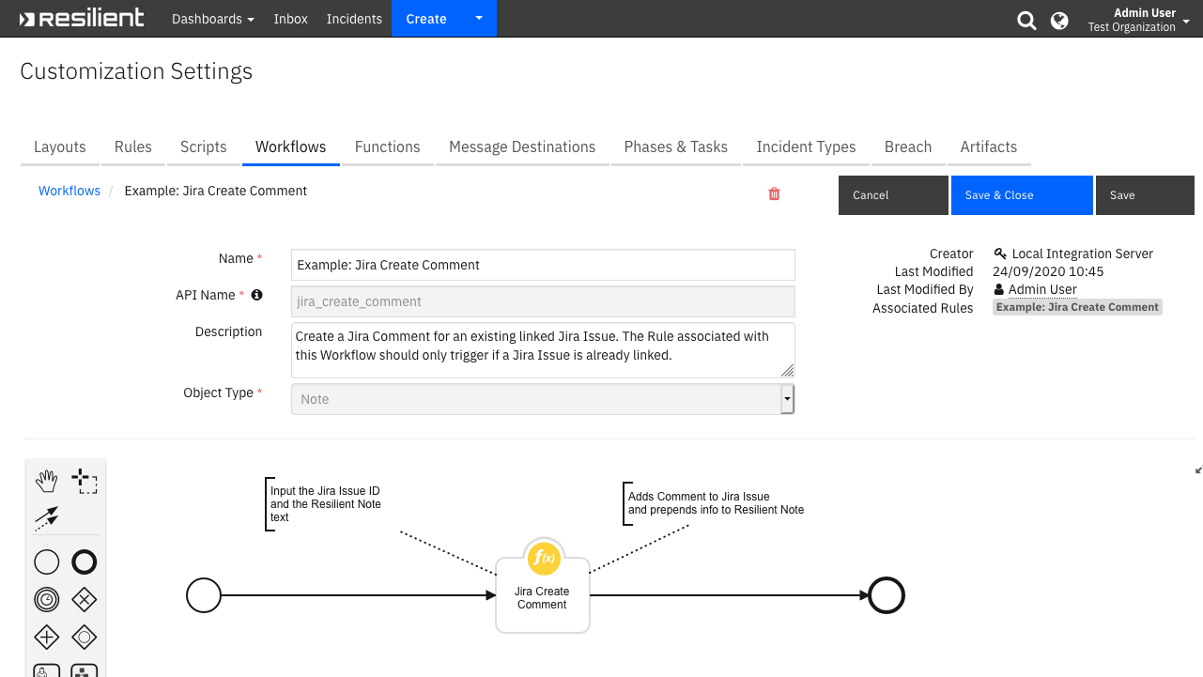Click API Name info icon

tap(256, 295)
